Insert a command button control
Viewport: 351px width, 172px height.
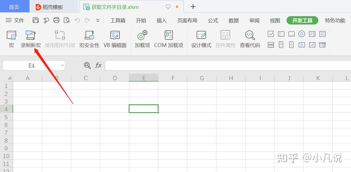click(292, 34)
